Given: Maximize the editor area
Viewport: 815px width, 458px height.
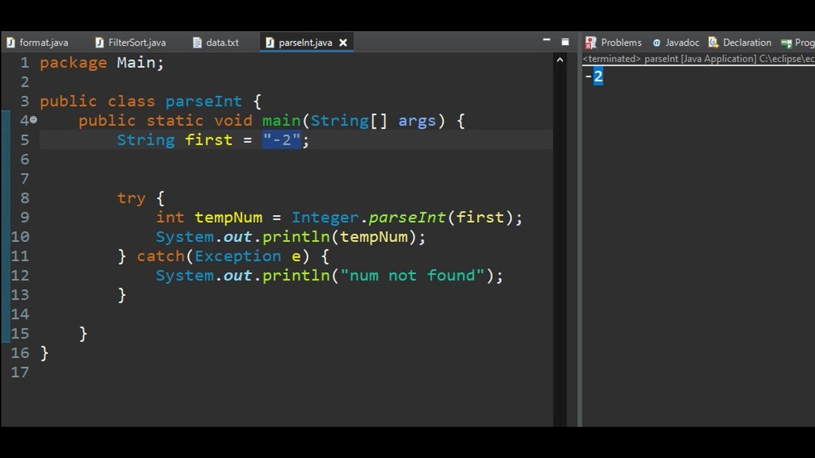Looking at the screenshot, I should click(x=565, y=41).
